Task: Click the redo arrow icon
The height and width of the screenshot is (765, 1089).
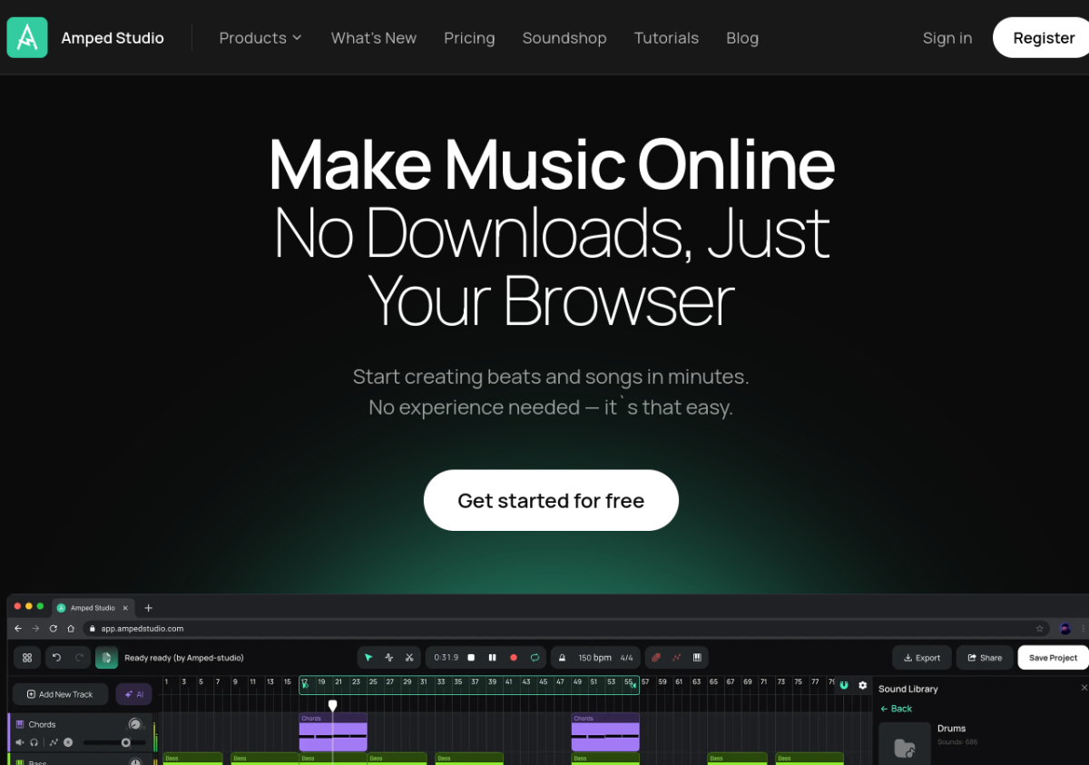Action: tap(80, 658)
